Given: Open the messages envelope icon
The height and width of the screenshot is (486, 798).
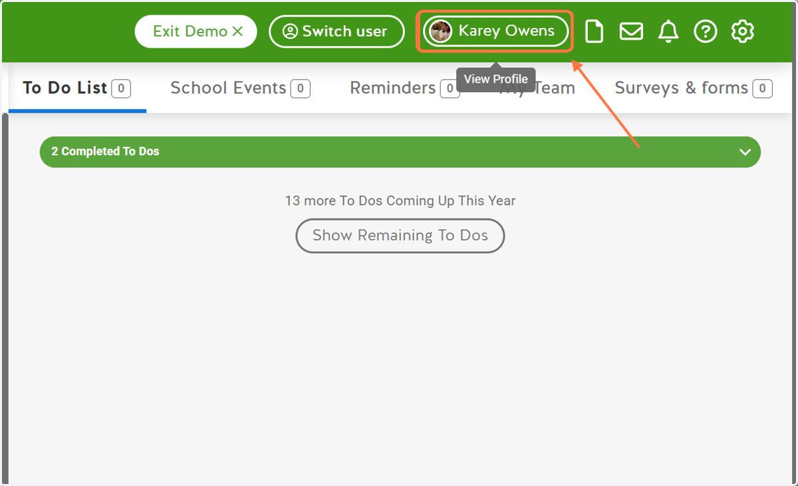Looking at the screenshot, I should pos(631,31).
